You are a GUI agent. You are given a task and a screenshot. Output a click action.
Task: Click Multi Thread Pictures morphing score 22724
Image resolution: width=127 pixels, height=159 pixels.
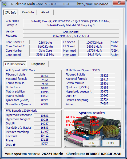[x=104, y=99]
